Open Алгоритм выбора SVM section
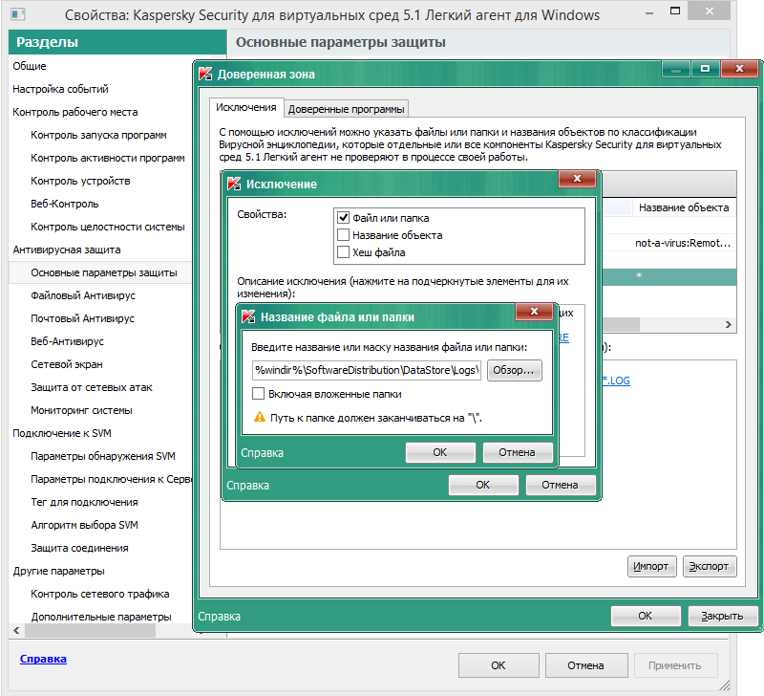The height and width of the screenshot is (696, 764). (x=84, y=524)
